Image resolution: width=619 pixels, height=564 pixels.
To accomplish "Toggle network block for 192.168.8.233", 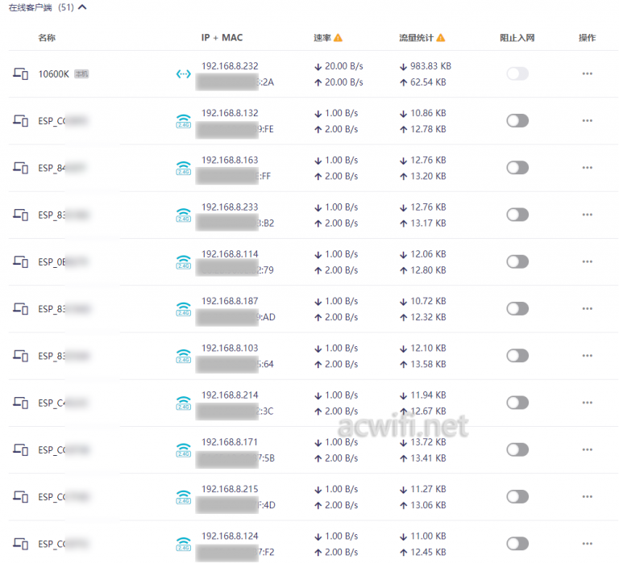I will click(517, 215).
